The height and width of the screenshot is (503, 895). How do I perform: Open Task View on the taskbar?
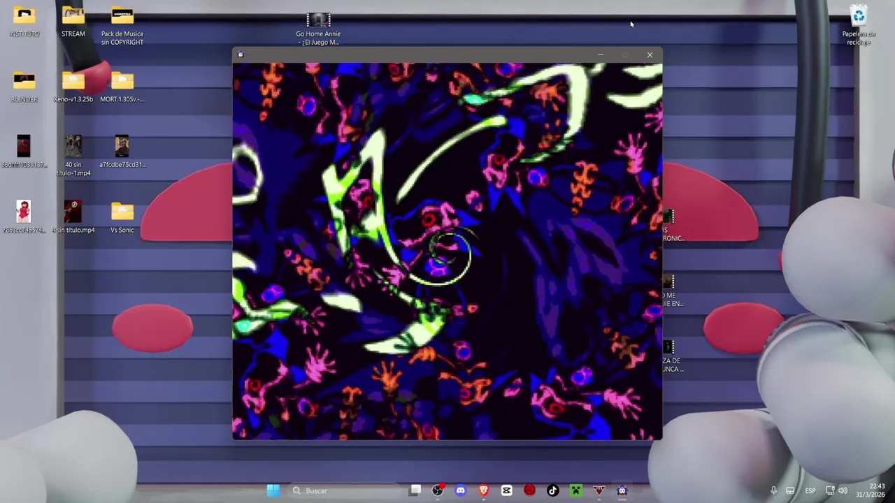point(415,490)
